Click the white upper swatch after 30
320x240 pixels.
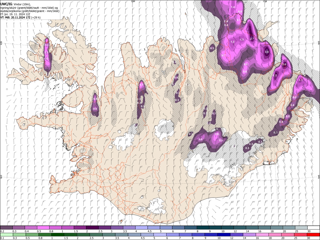313,228
